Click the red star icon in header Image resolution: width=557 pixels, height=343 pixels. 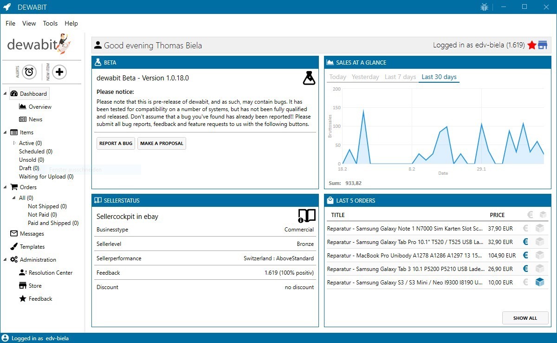[532, 45]
